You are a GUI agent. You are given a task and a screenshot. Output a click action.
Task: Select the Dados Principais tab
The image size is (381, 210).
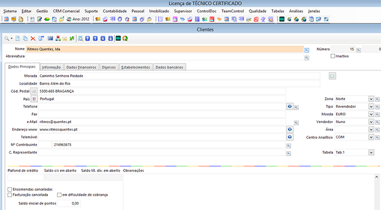click(22, 67)
